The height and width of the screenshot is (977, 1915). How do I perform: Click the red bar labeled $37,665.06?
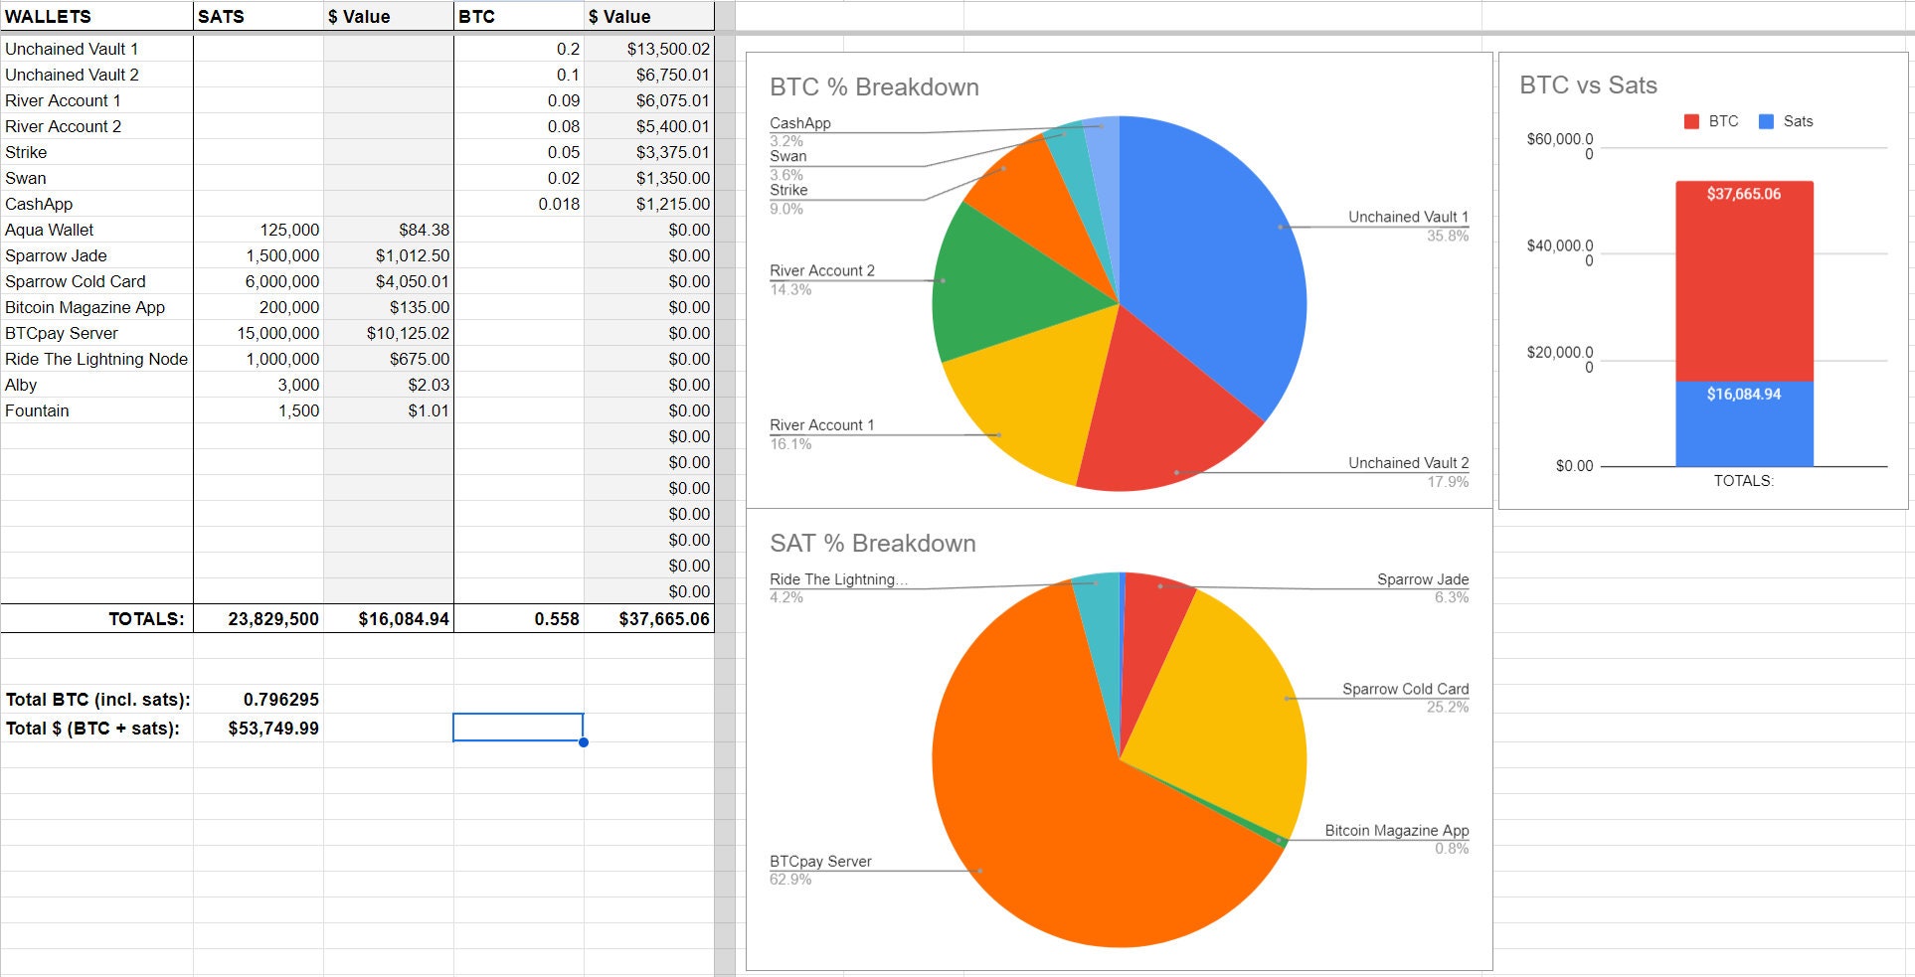coord(1743,278)
